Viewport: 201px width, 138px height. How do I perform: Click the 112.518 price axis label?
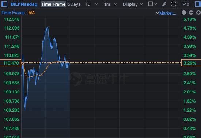coord(12,19)
